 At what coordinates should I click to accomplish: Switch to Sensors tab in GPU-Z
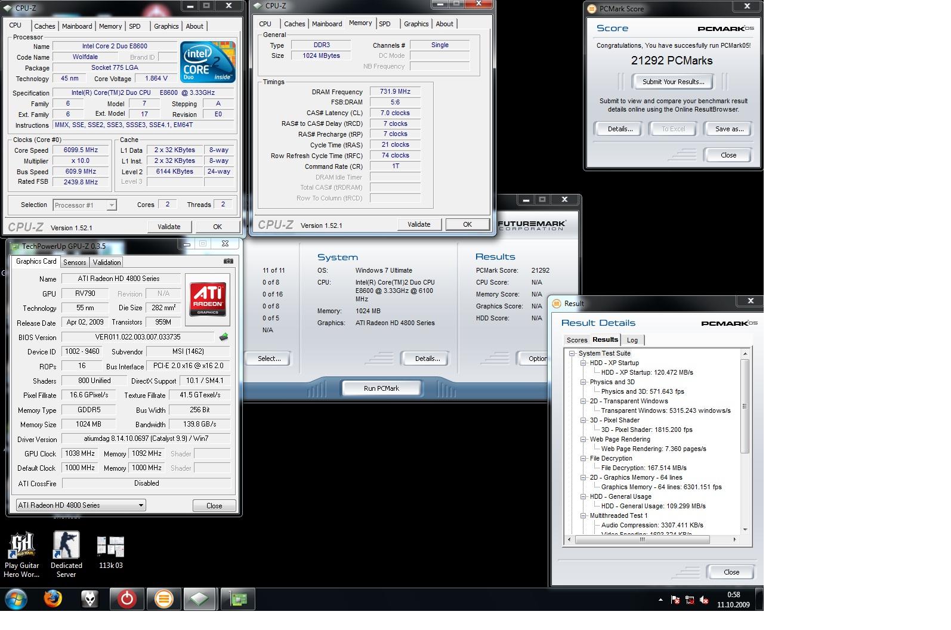tap(75, 262)
